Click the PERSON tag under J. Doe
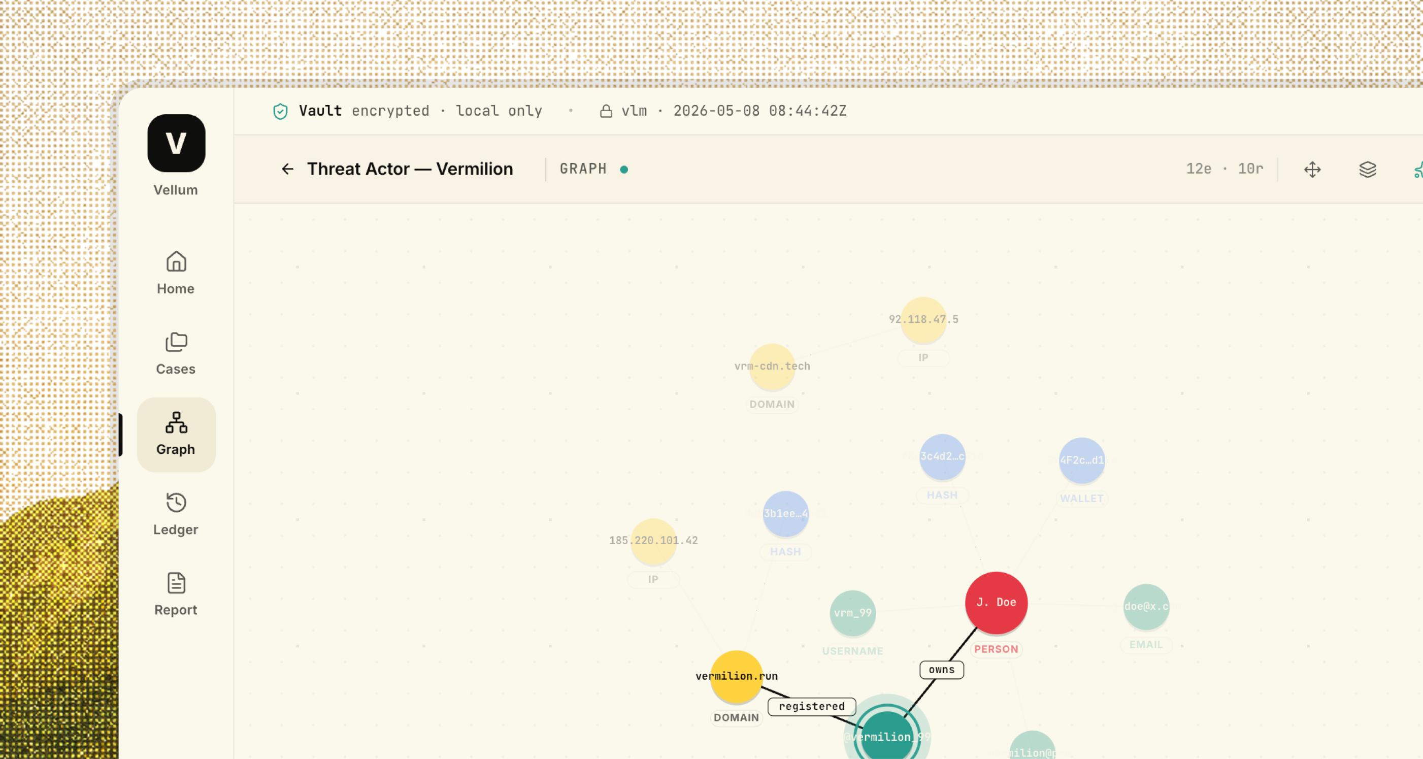 (996, 649)
